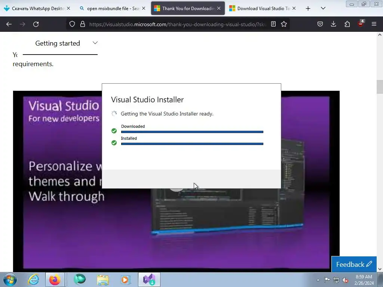Open the green globe taskbar app
383x287 pixels.
[80, 280]
